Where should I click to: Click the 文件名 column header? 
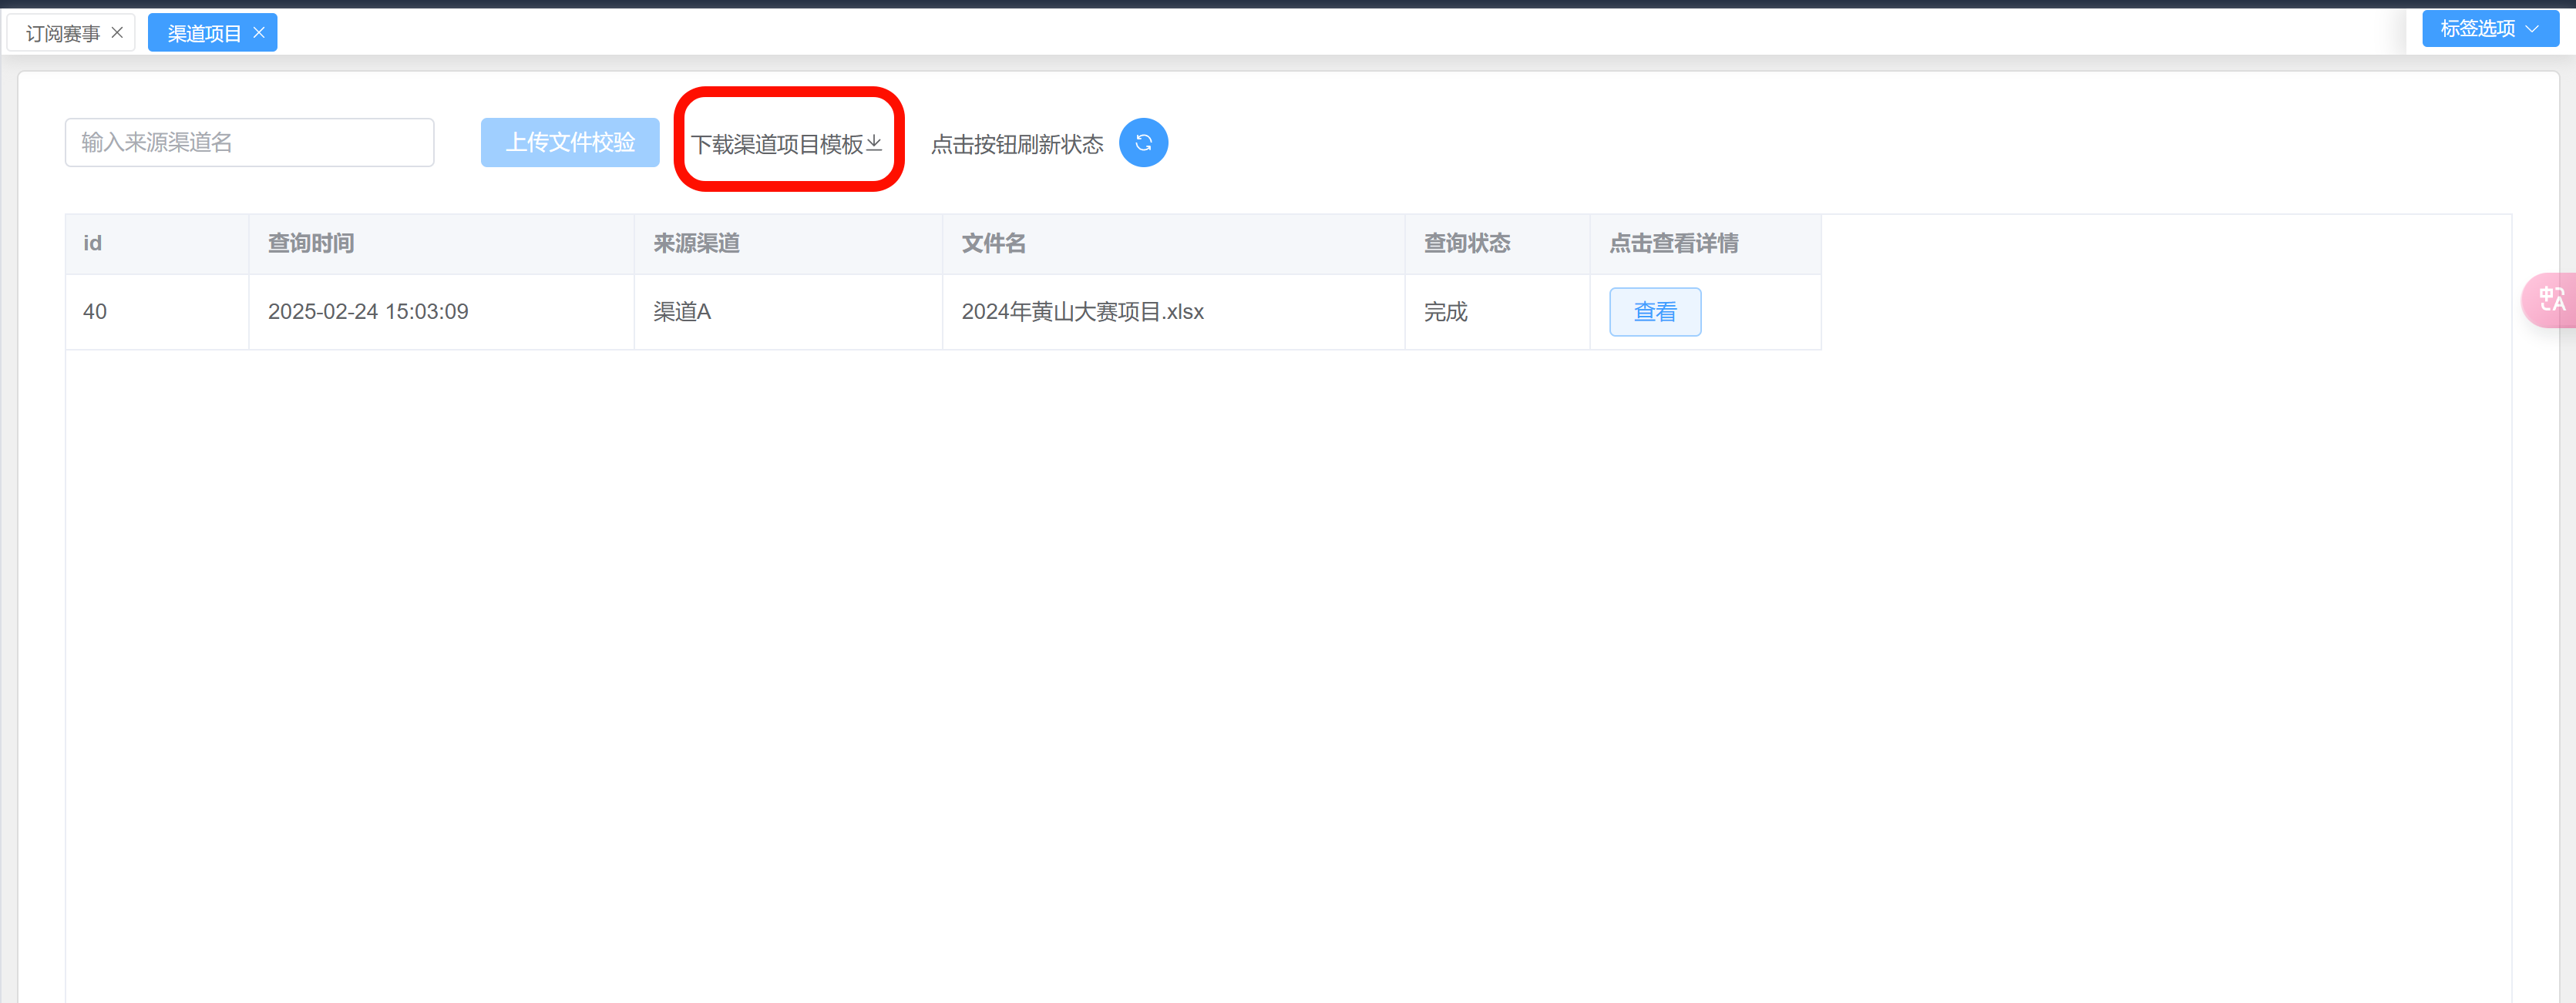[x=993, y=243]
